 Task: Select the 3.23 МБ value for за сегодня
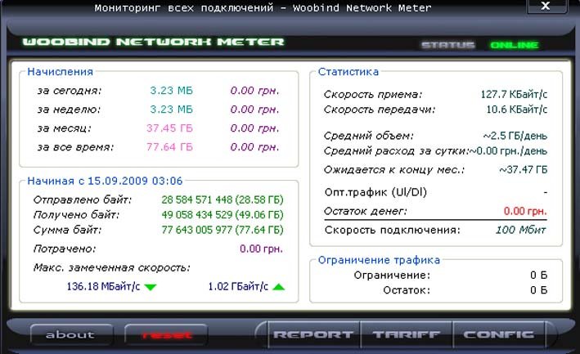tap(171, 91)
